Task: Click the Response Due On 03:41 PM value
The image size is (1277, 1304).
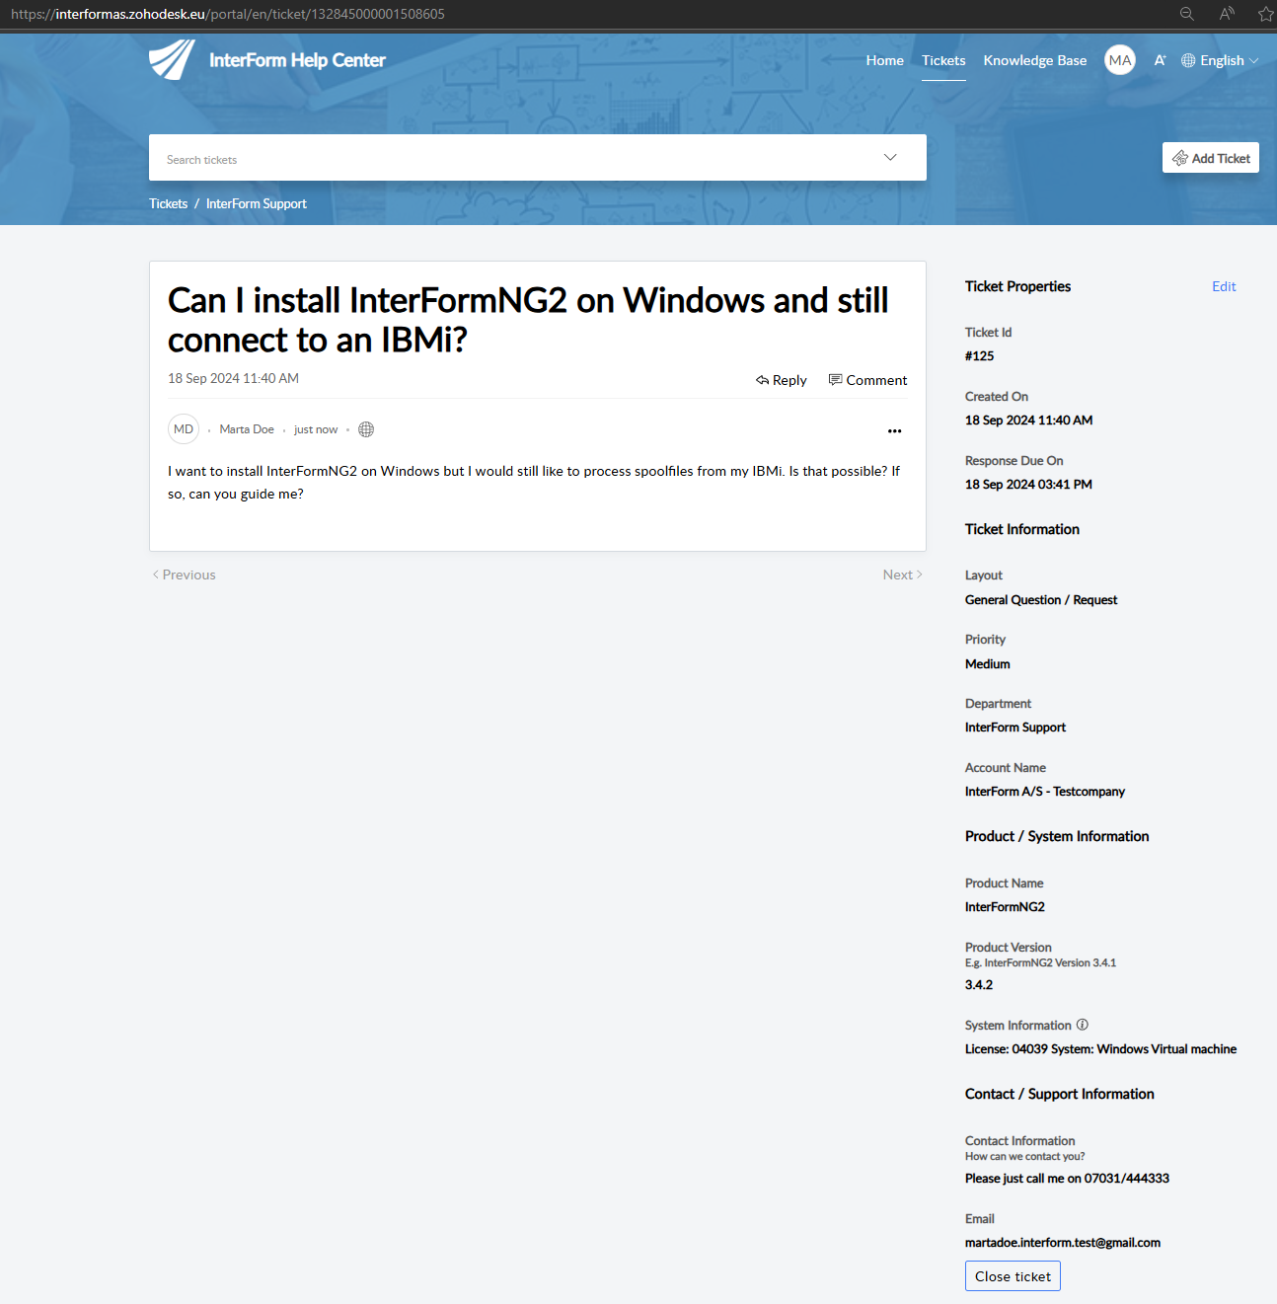Action: coord(1029,485)
